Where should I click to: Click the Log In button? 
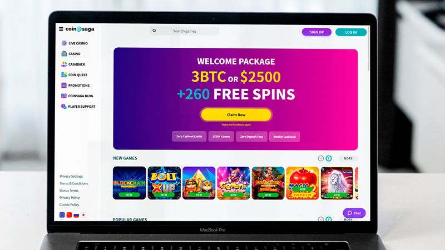pyautogui.click(x=351, y=32)
